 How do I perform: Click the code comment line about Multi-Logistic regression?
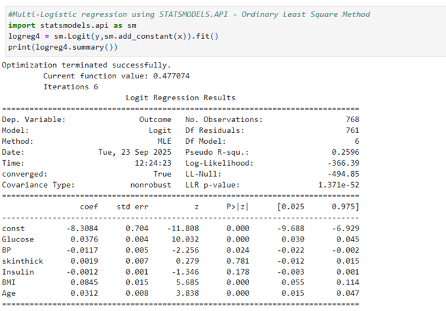pyautogui.click(x=189, y=14)
